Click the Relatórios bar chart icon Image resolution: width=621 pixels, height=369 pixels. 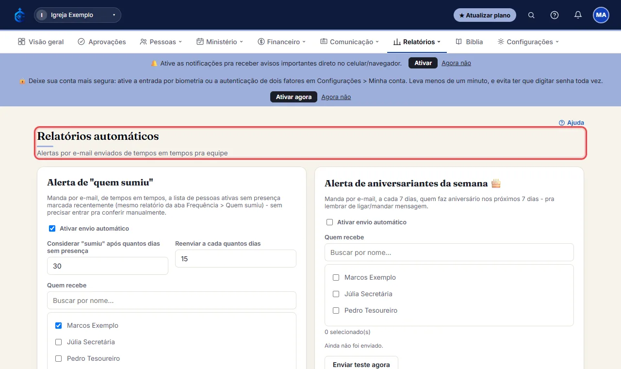[x=397, y=42]
